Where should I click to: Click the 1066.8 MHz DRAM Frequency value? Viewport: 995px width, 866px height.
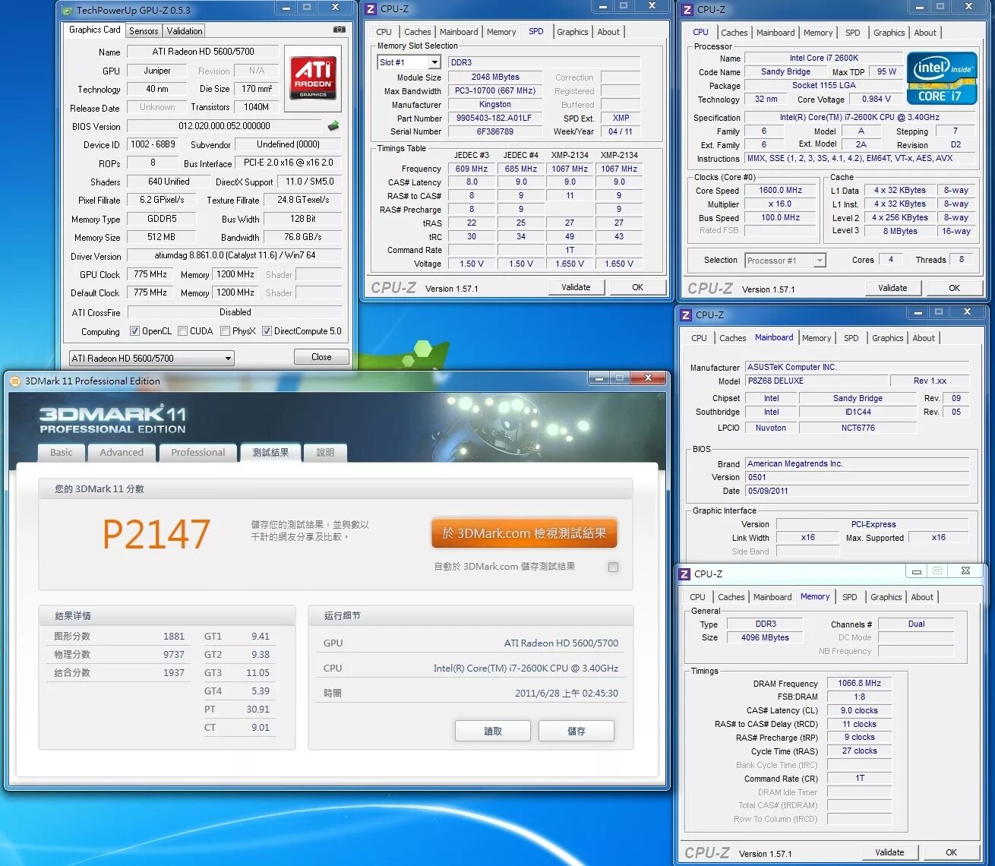[859, 684]
